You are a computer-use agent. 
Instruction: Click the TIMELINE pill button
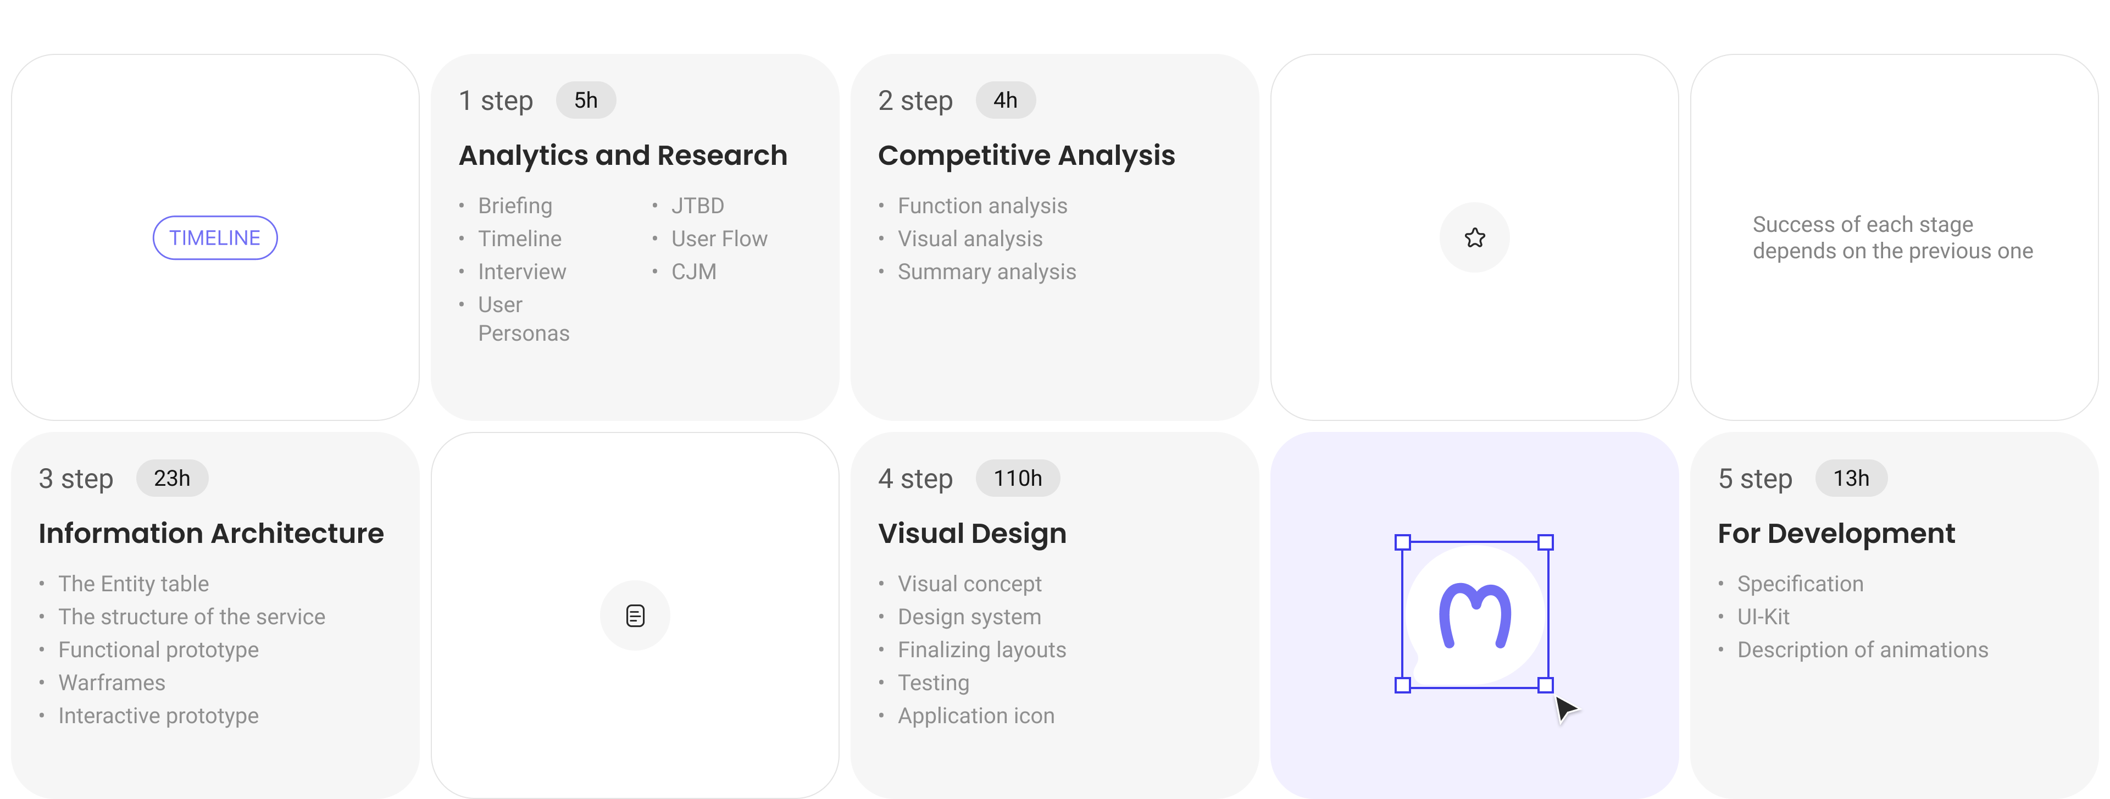coord(215,237)
